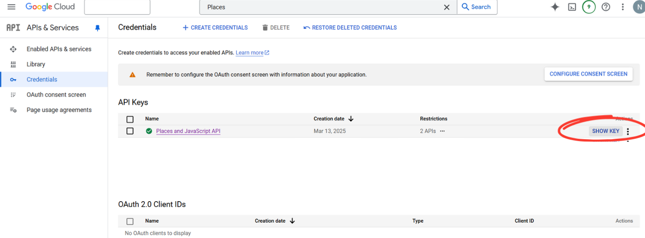Click the APIs & Services heading
Viewport: 645px width, 238px height.
coord(53,27)
